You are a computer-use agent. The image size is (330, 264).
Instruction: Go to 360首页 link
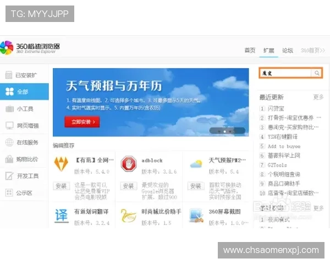(x=313, y=50)
